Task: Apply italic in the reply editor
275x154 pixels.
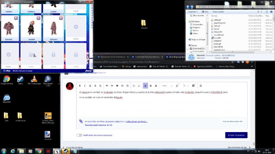Action: click(x=85, y=86)
